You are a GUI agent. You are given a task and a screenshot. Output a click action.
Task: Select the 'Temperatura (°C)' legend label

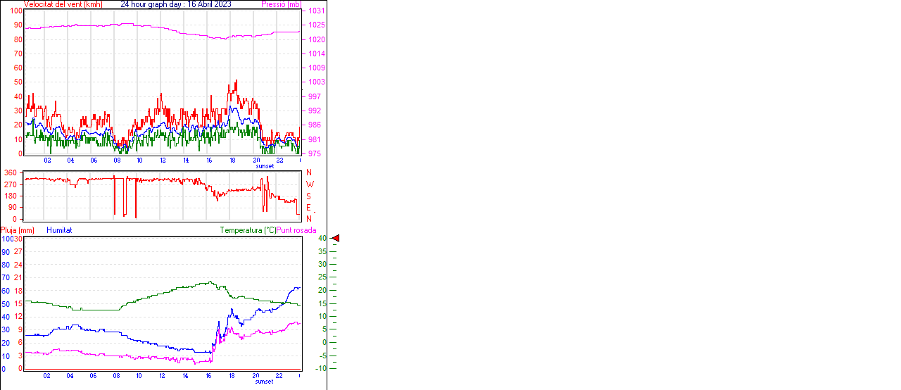(x=248, y=230)
